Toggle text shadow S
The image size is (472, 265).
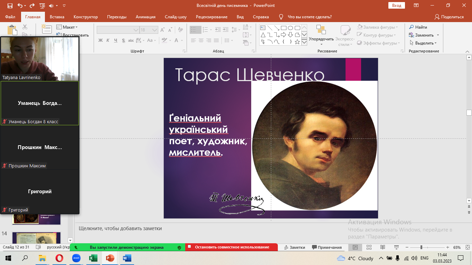coord(123,40)
